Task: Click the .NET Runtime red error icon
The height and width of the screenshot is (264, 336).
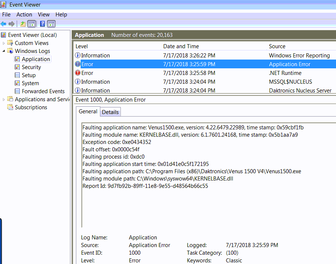Action: (x=78, y=73)
